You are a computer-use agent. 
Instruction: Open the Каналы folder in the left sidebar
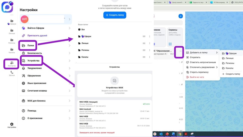point(12,51)
